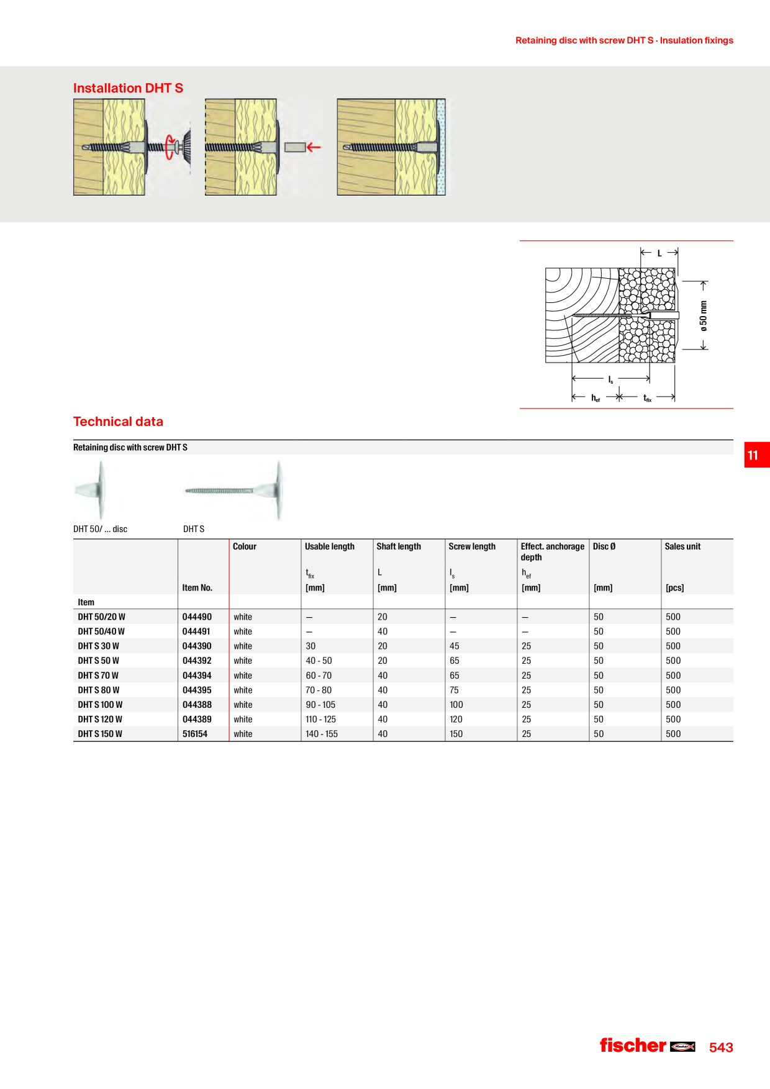The height and width of the screenshot is (1089, 770).
Task: Click the 'DHT S 70 W' item cell
Action: click(98, 676)
